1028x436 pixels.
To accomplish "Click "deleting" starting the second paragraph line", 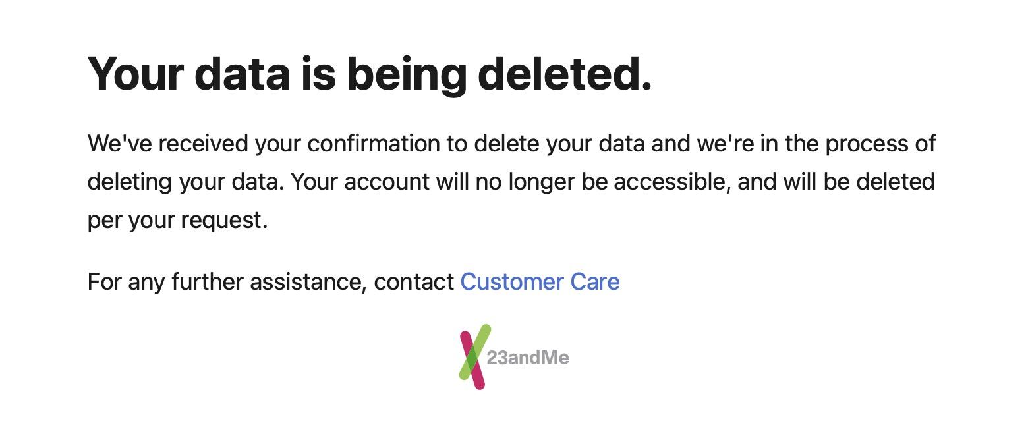I will coord(130,182).
